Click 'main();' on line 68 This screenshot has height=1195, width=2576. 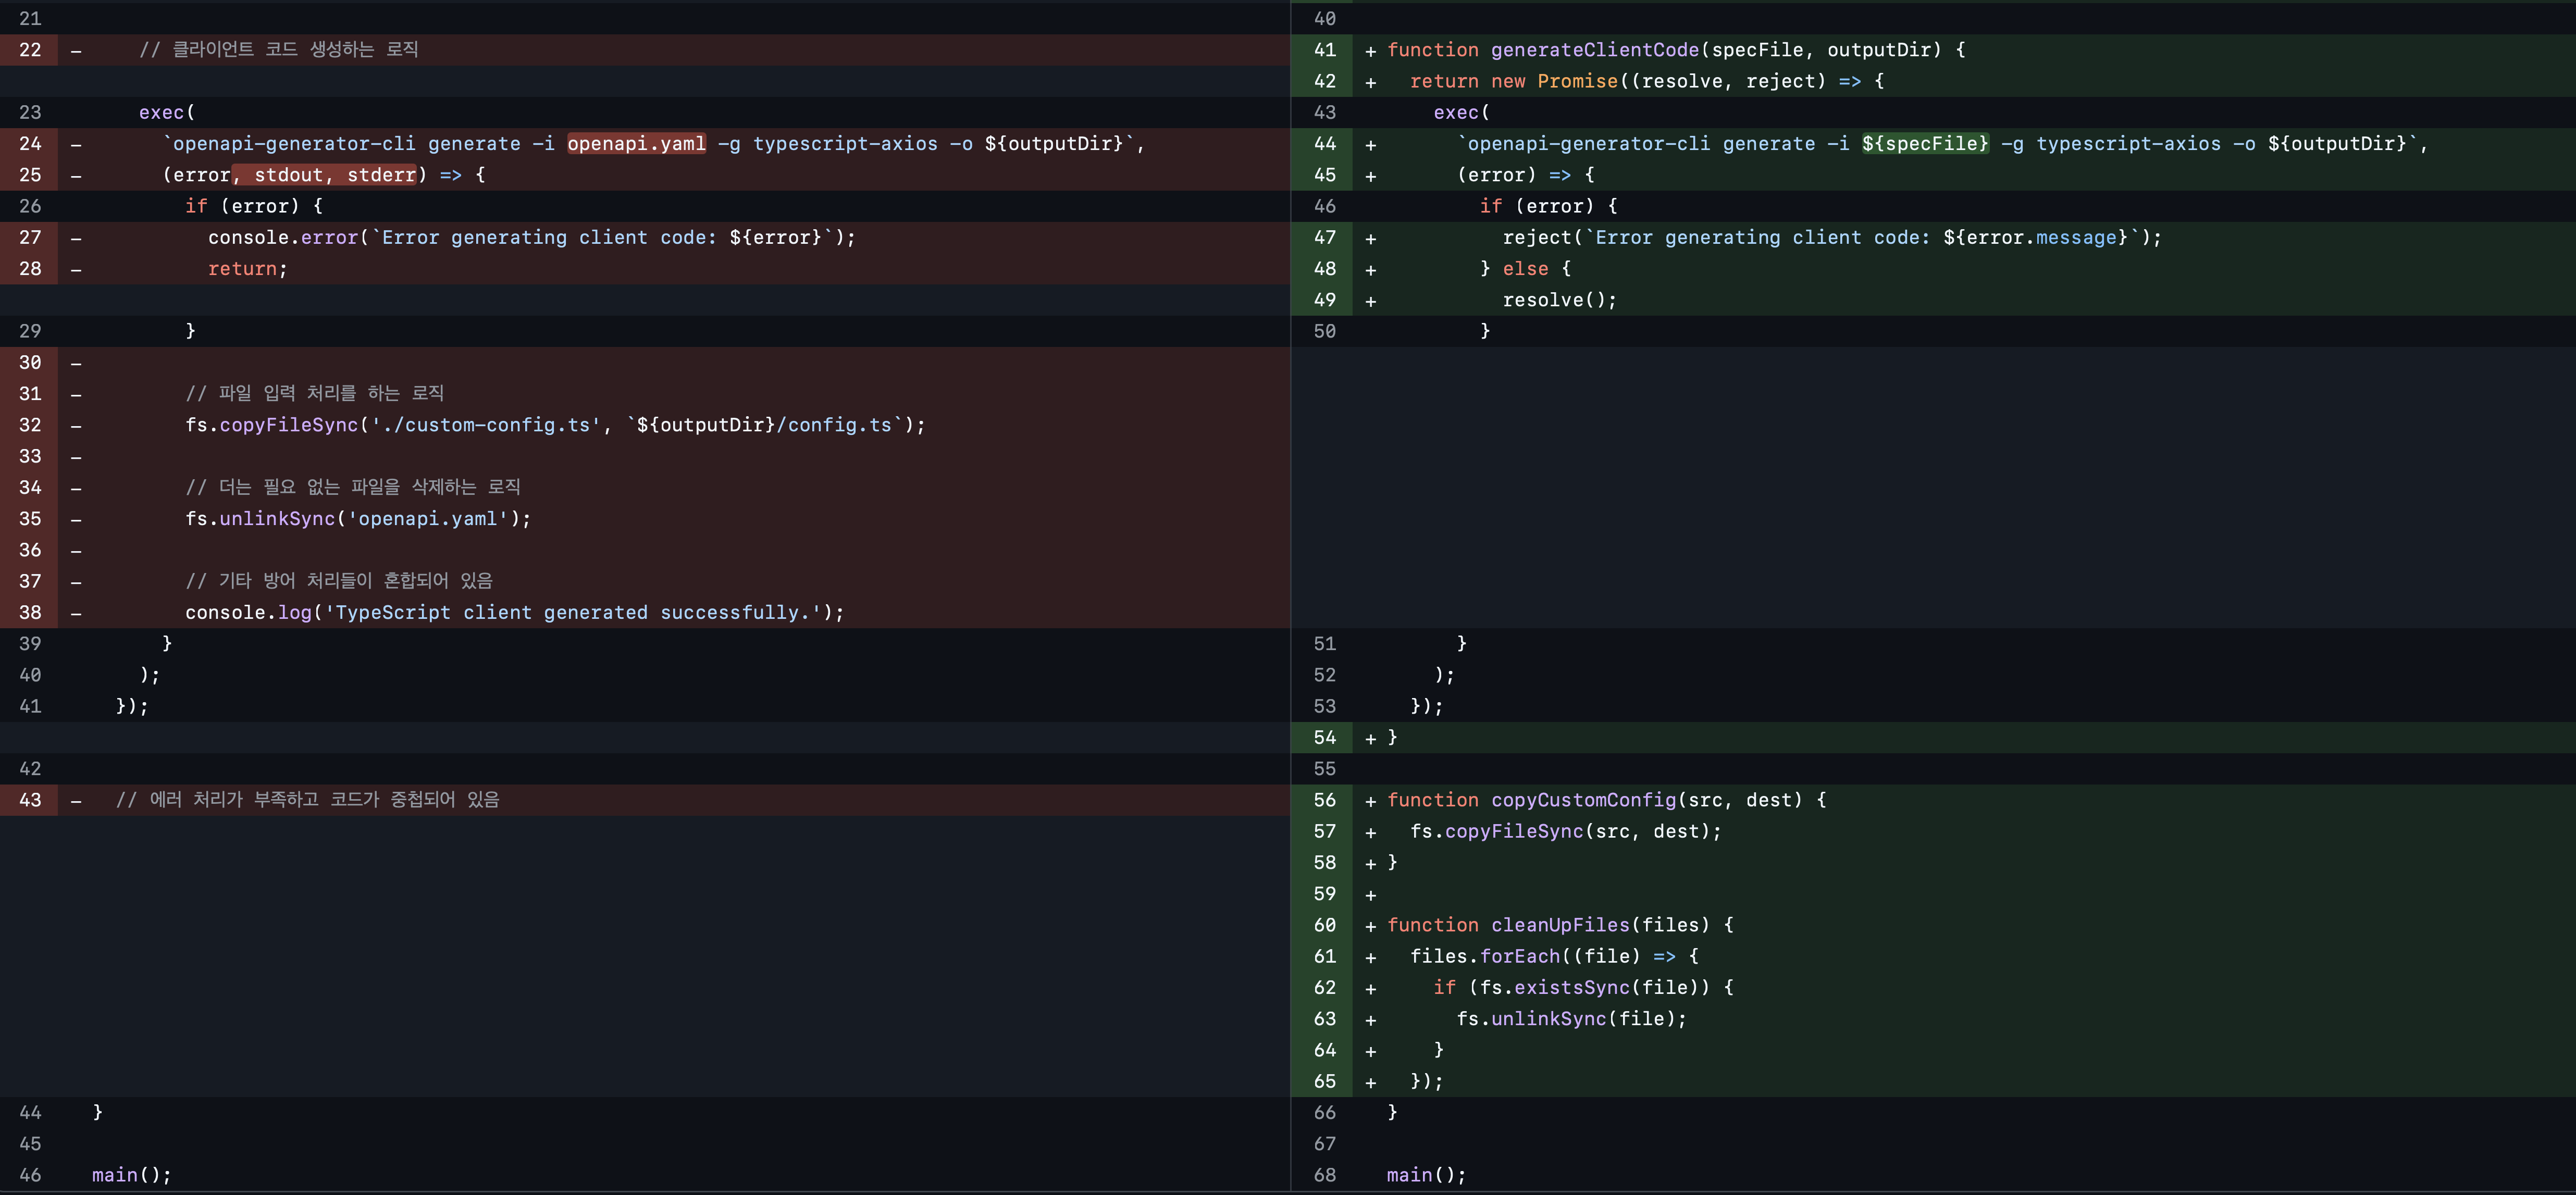coord(1426,1175)
